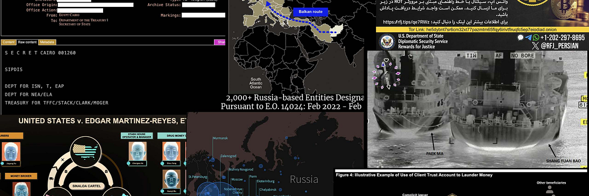Click the large 'Russia' country label
The width and height of the screenshot is (589, 196).
tap(304, 180)
